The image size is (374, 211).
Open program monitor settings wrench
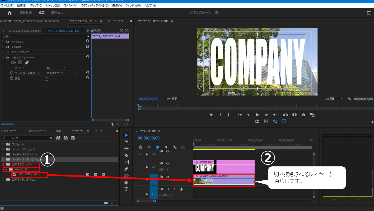tap(349, 99)
